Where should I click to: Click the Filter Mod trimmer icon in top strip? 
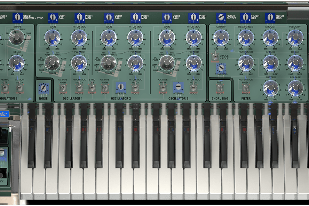click(x=270, y=17)
